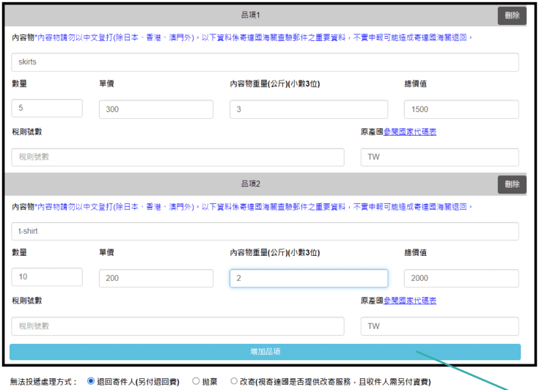Image resolution: width=539 pixels, height=390 pixels.
Task: Click the content field containing t-shirt
Action: pyautogui.click(x=265, y=231)
